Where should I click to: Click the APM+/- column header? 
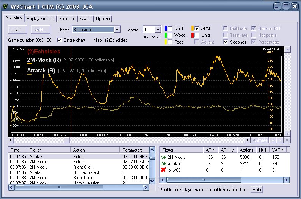click(228, 150)
